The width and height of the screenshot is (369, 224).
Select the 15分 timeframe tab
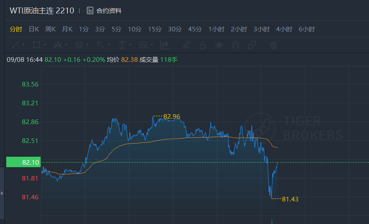(x=155, y=29)
